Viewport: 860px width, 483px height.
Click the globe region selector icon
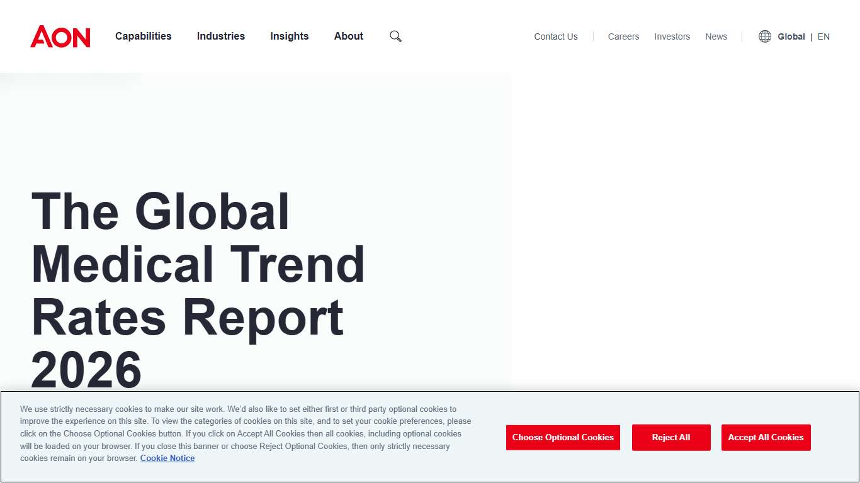click(x=764, y=36)
